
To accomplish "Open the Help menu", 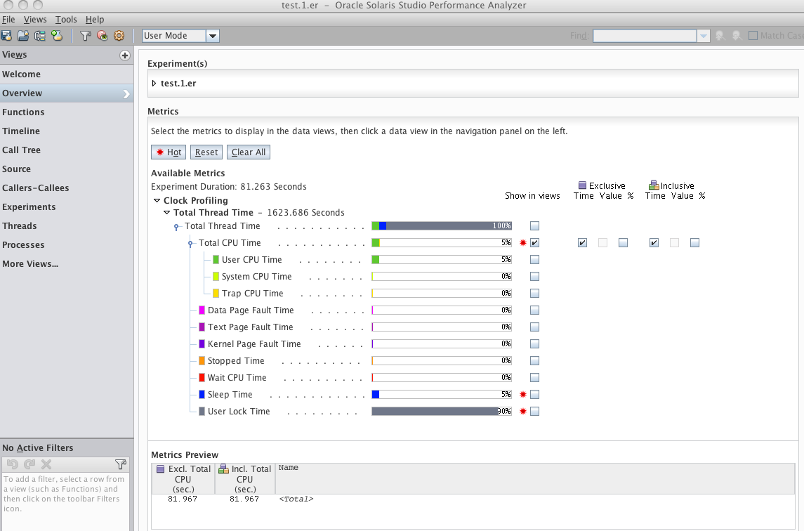I will click(x=95, y=20).
